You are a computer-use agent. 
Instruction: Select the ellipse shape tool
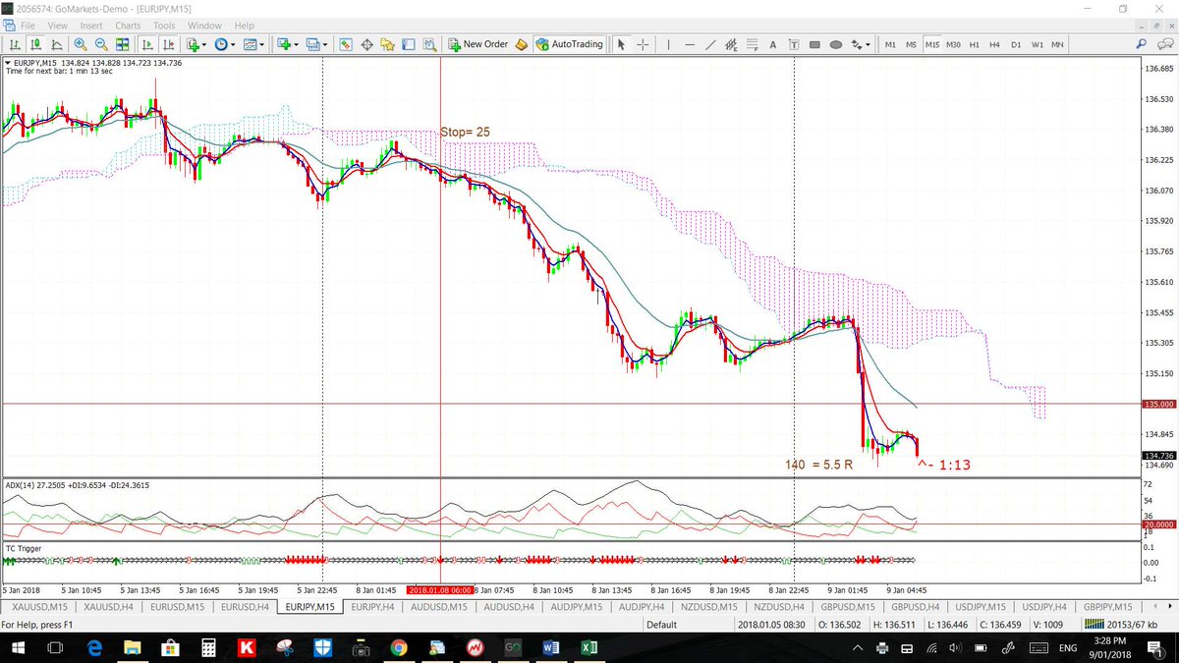tap(836, 44)
